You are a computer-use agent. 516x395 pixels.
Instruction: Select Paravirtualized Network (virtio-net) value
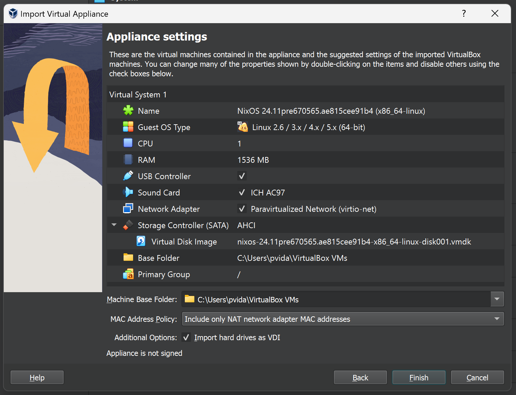coord(313,209)
